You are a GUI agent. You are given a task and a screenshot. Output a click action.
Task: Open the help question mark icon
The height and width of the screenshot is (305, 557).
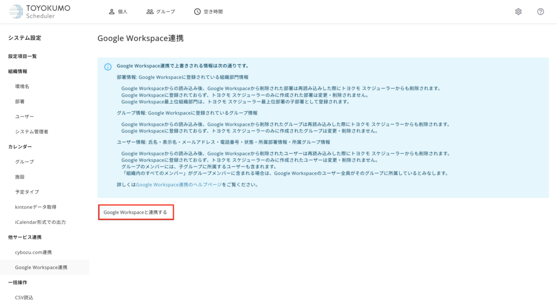point(540,12)
